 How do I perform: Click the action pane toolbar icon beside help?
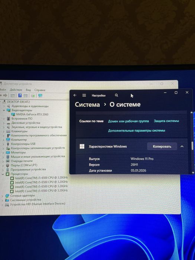[26, 96]
